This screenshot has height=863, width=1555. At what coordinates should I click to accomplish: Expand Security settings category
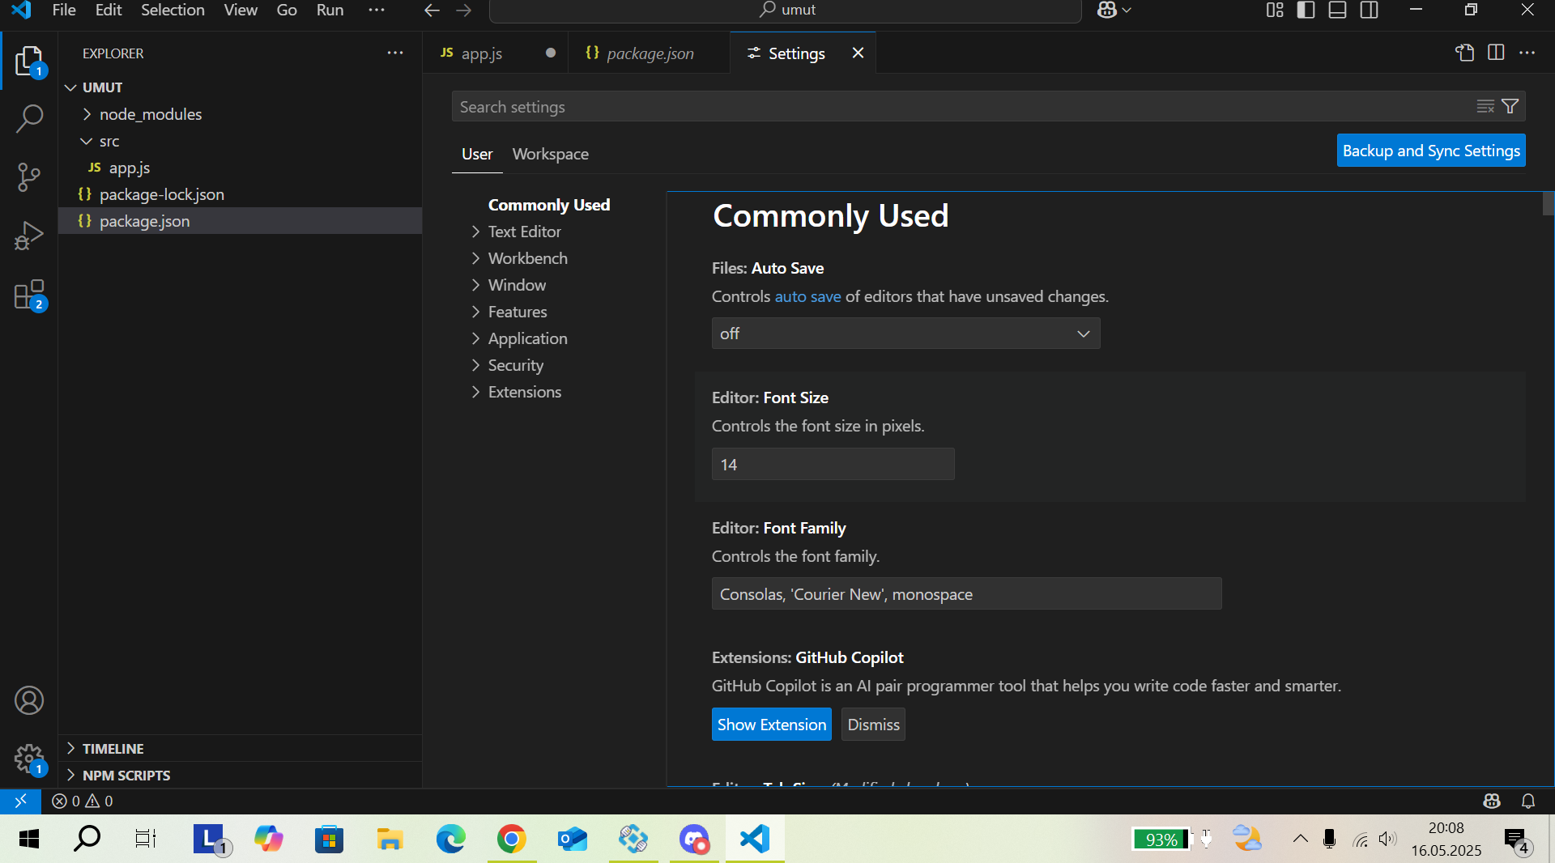[x=515, y=365]
